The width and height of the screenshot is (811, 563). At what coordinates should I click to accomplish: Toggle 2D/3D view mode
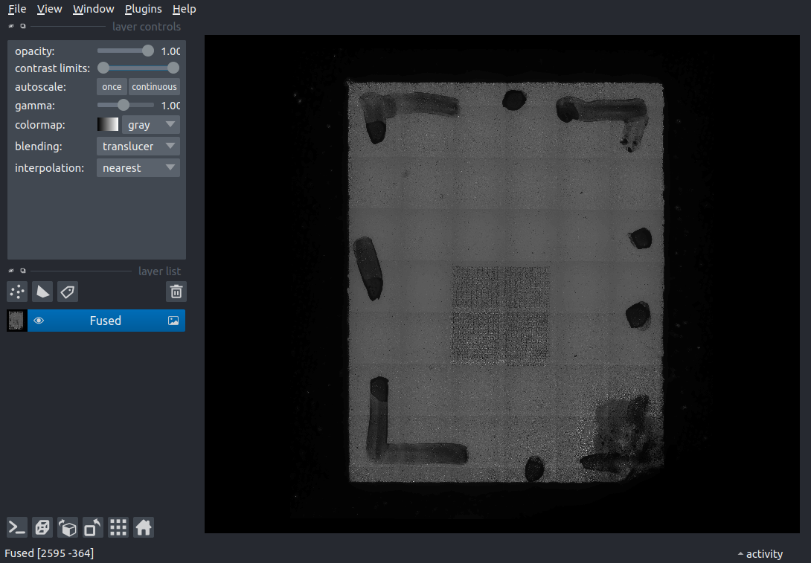(42, 527)
